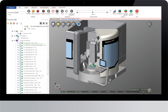Image resolution: width=168 pixels, height=112 pixels.
Task: Switch to the MEASUREMENTS tab
Action: pos(44,8)
